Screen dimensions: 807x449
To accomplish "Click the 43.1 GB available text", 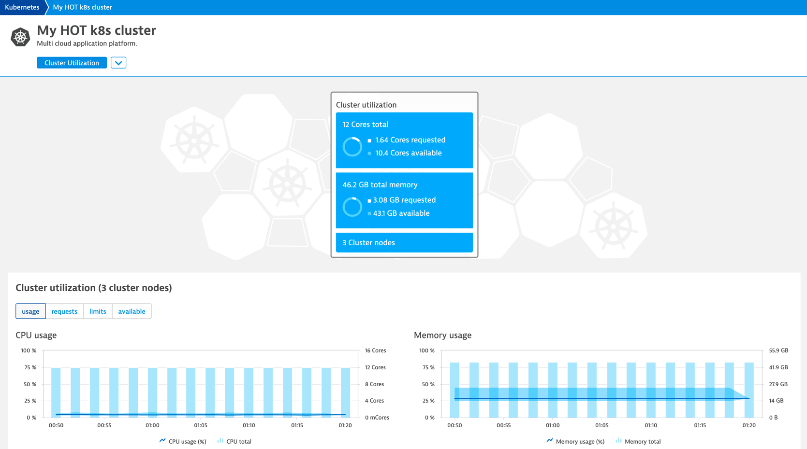I will [x=401, y=213].
